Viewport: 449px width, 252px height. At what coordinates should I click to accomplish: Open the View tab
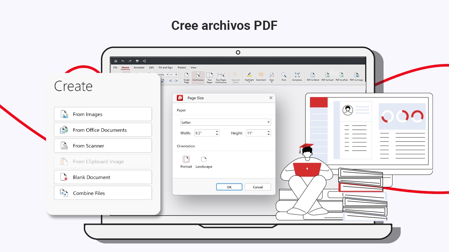pyautogui.click(x=194, y=68)
